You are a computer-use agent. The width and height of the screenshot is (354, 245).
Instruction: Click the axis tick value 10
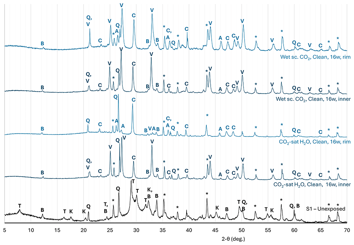coord(31,230)
